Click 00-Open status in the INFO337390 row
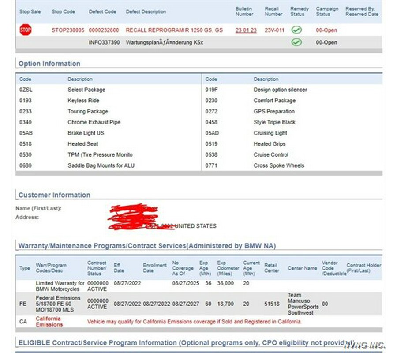Screen dimensions: 397x353 click(x=326, y=42)
